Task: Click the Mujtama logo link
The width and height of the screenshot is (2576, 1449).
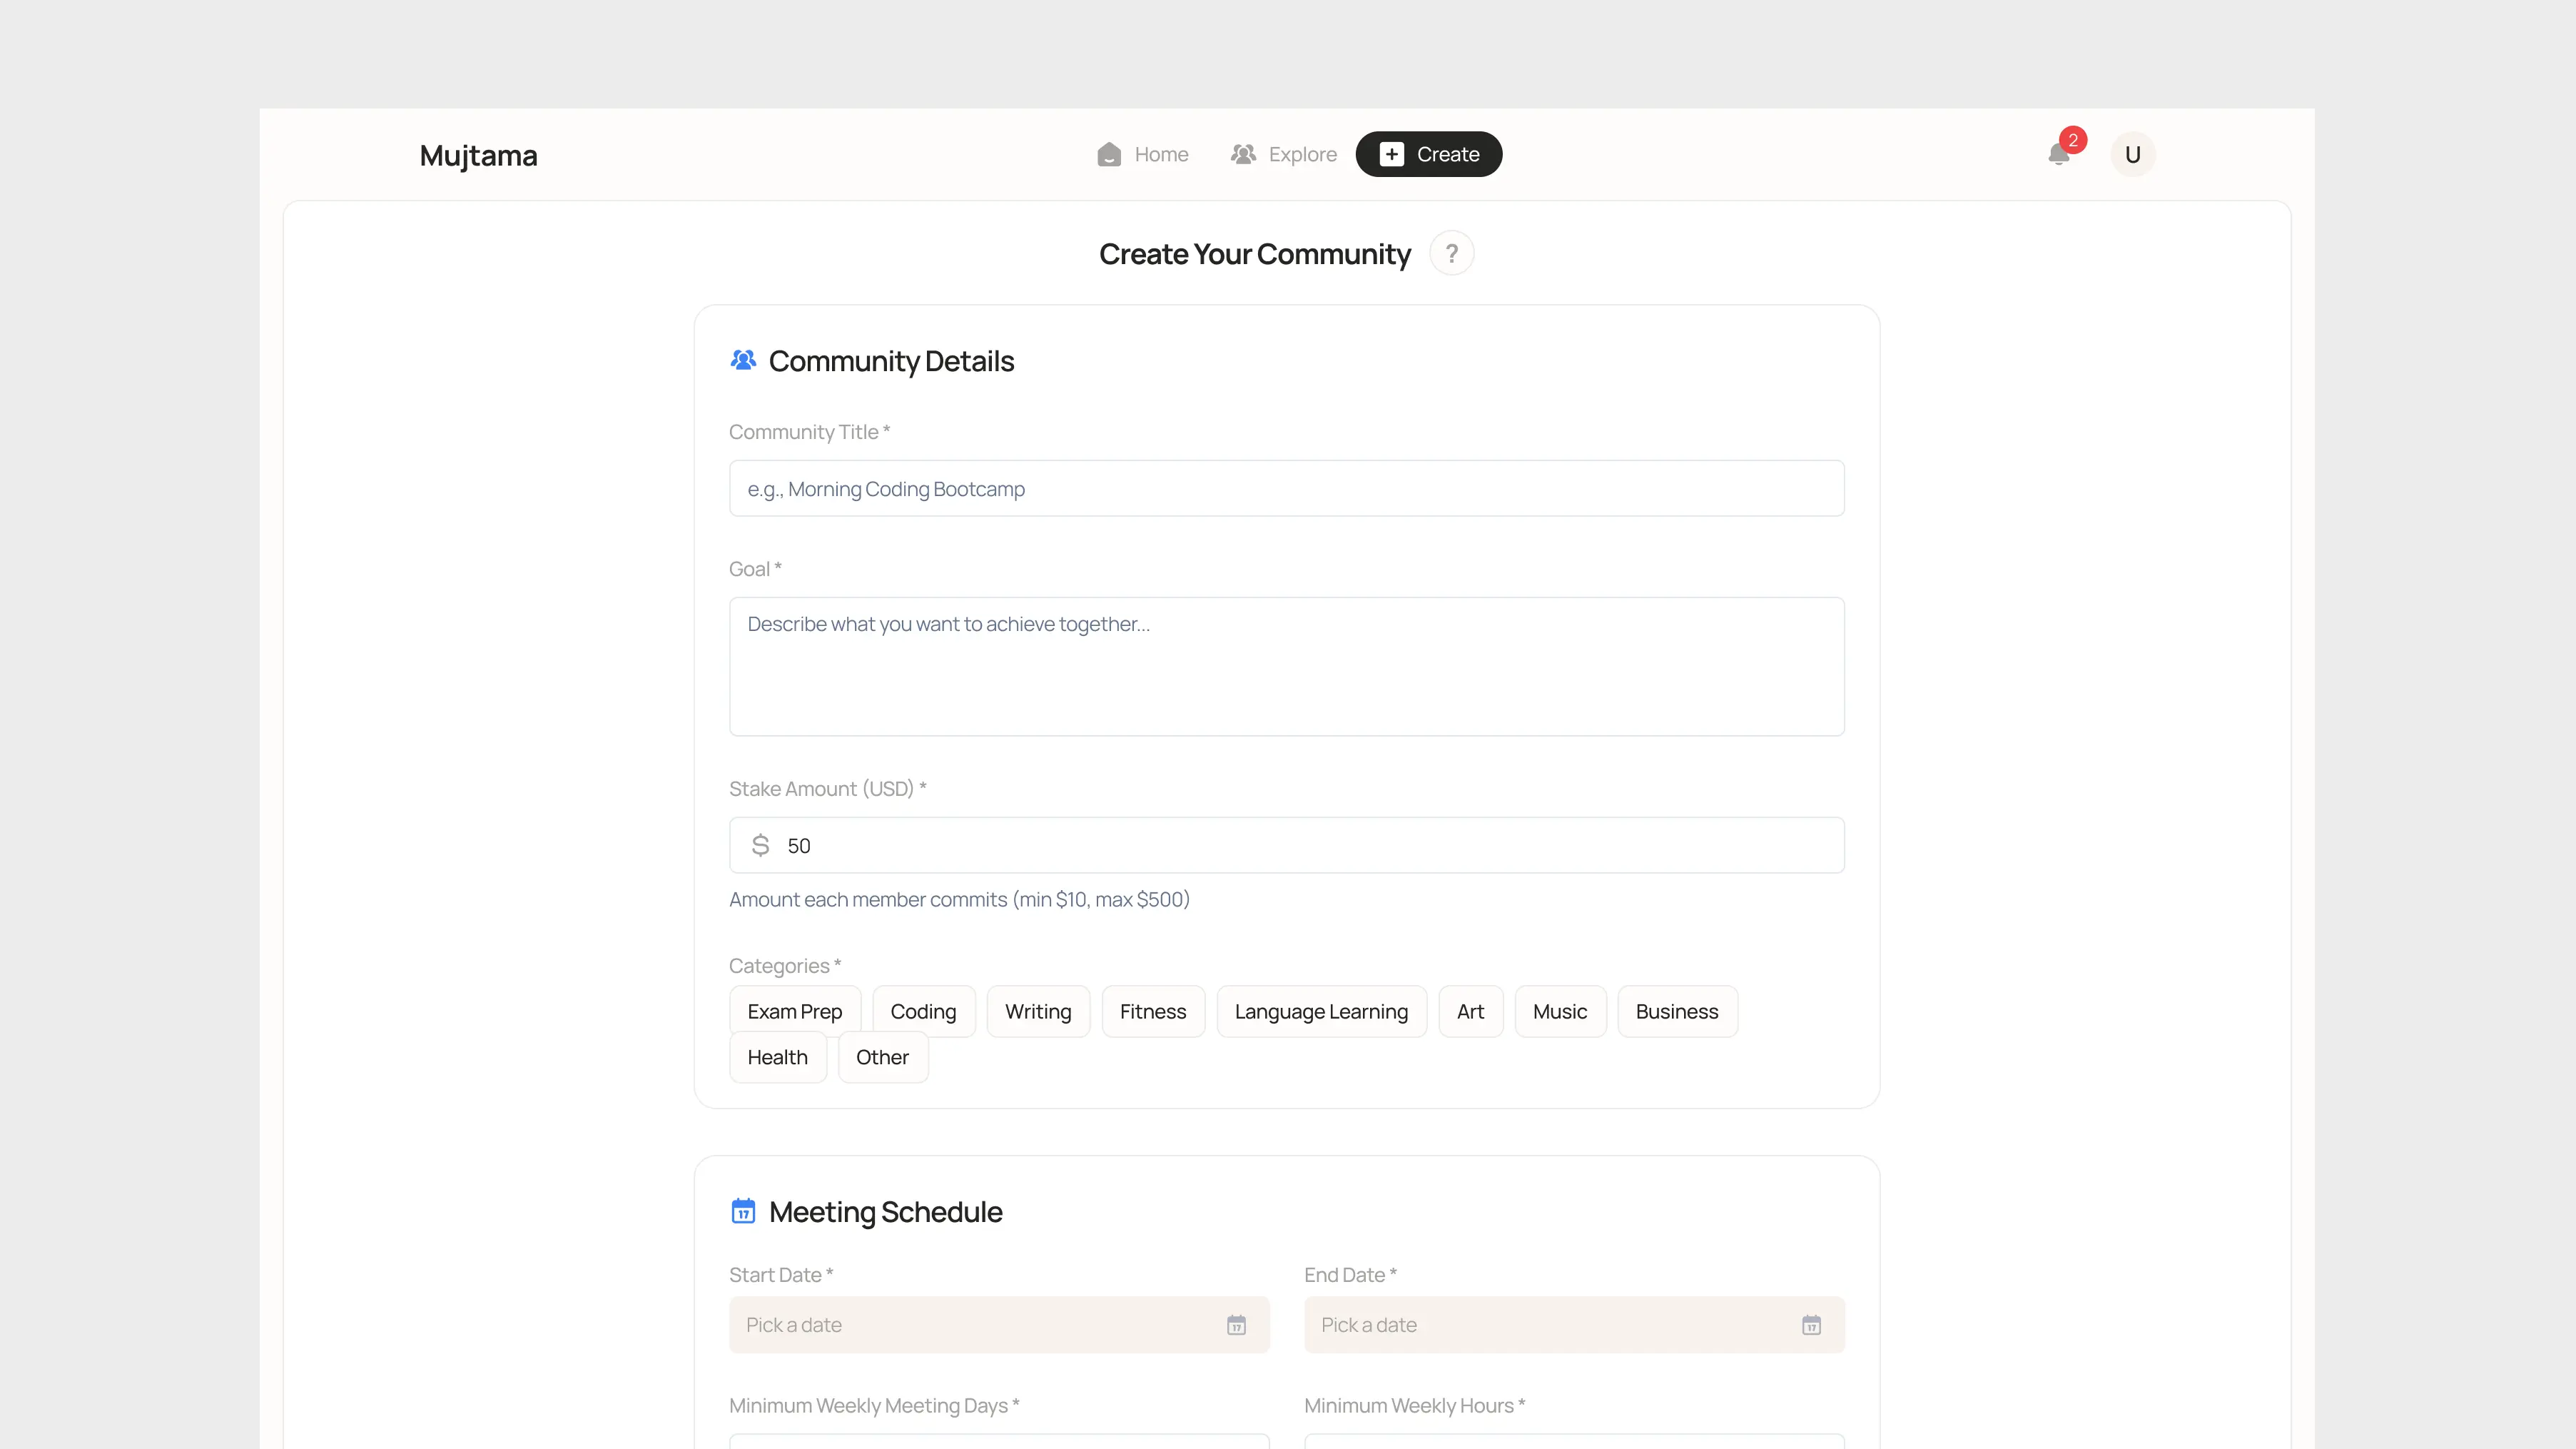Action: coord(478,156)
